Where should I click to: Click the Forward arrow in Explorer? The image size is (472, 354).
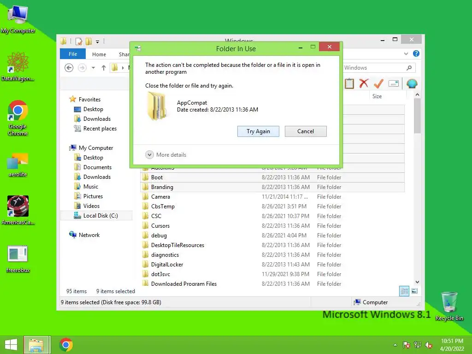[x=82, y=68]
